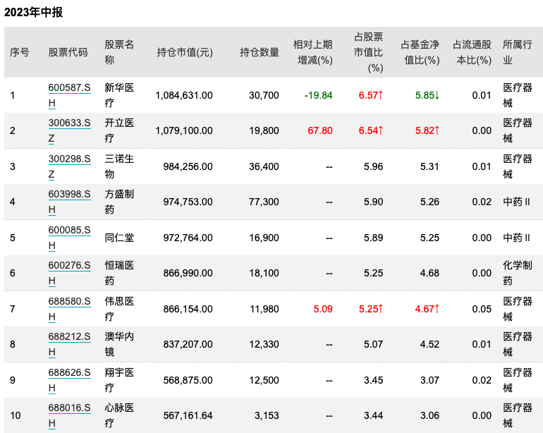
Task: Click holding quantity 30,700
Action: (264, 95)
